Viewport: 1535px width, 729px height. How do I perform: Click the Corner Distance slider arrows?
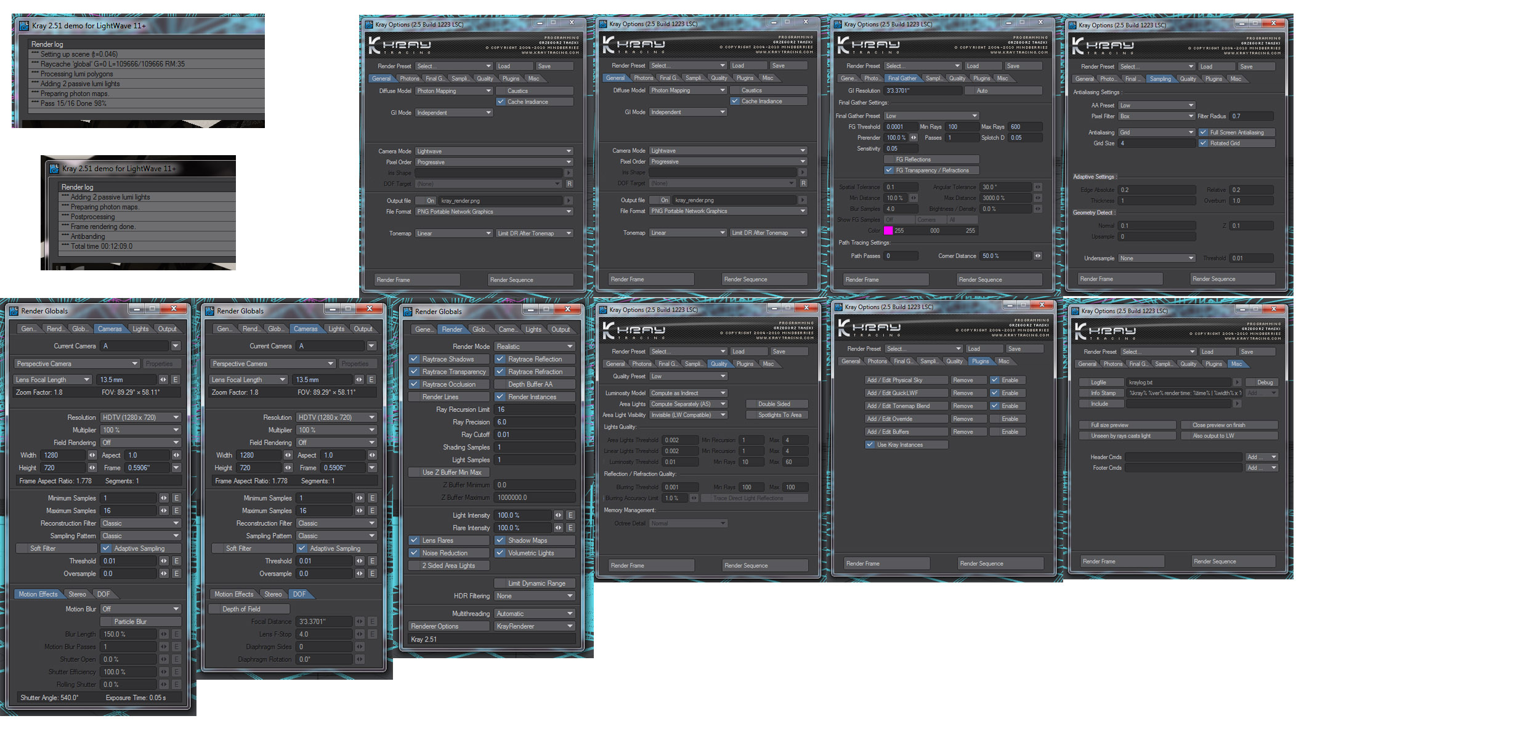pyautogui.click(x=1038, y=256)
